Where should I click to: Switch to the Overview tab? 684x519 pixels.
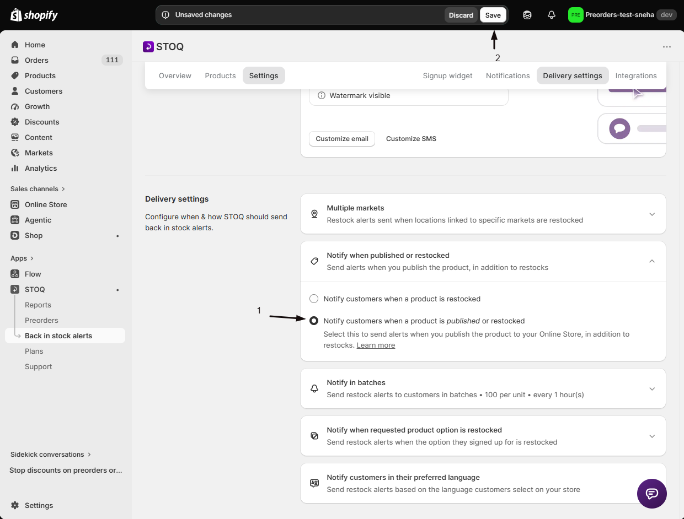[x=175, y=75]
